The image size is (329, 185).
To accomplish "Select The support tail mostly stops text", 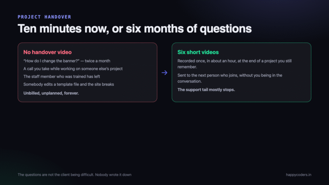I will coord(206,90).
